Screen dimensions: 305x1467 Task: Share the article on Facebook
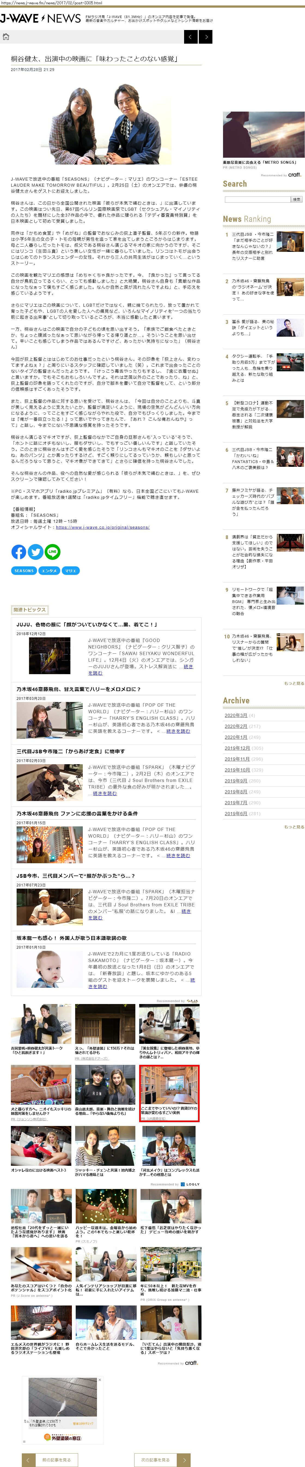pos(19,551)
